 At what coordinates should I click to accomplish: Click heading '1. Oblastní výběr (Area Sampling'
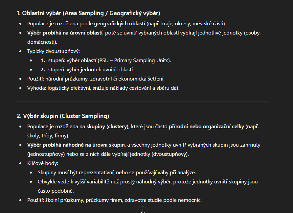(x=60, y=13)
